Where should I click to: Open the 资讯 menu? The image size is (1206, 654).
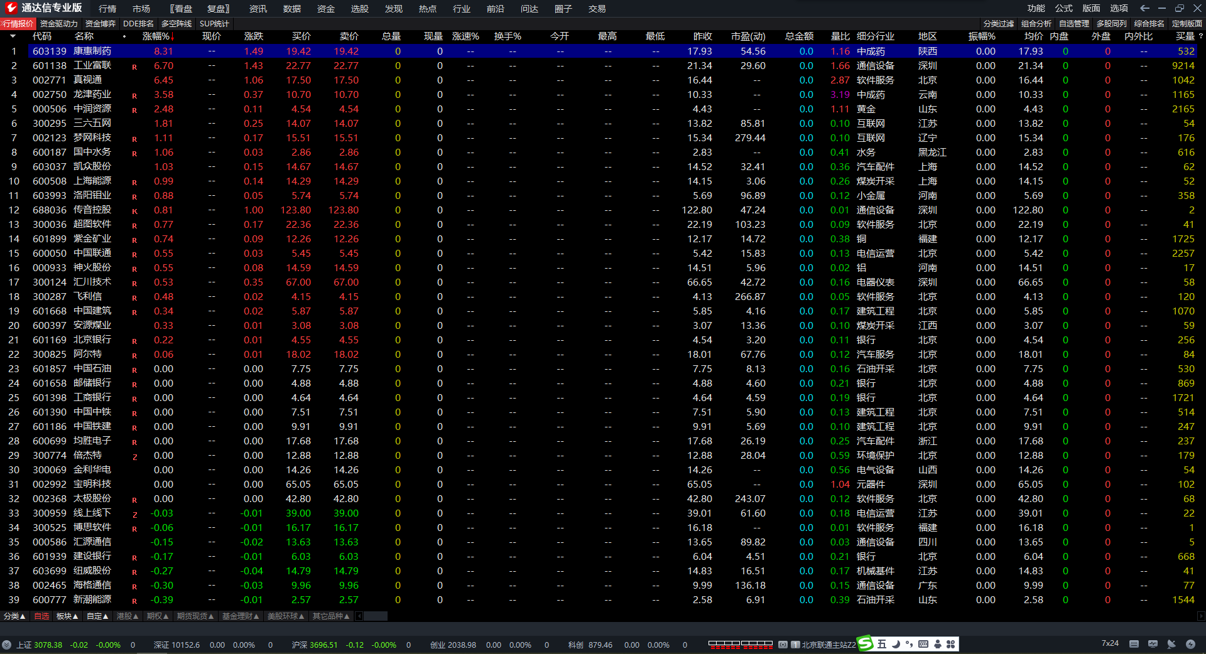(258, 9)
